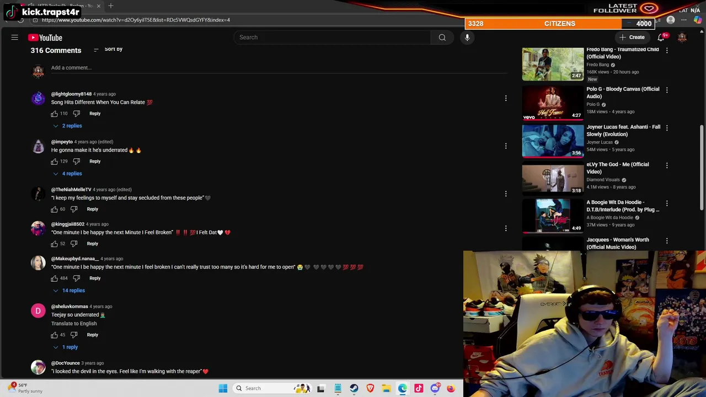Reply to @kinggjaii8502 comment
The width and height of the screenshot is (706, 397).
pos(92,244)
